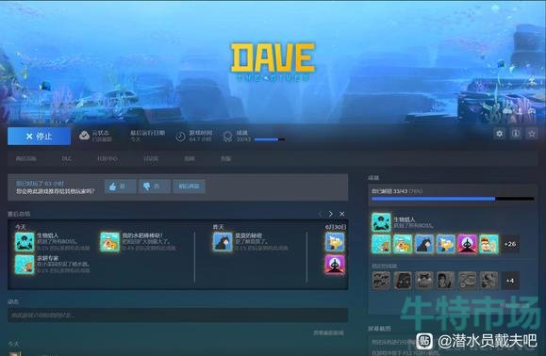Click the cloud status icon
The height and width of the screenshot is (356, 546).
click(84, 136)
